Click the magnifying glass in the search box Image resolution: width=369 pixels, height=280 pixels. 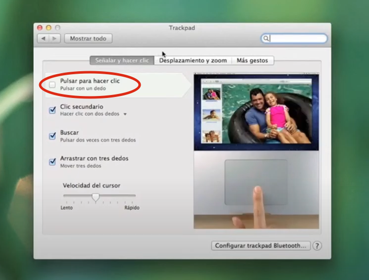(266, 39)
